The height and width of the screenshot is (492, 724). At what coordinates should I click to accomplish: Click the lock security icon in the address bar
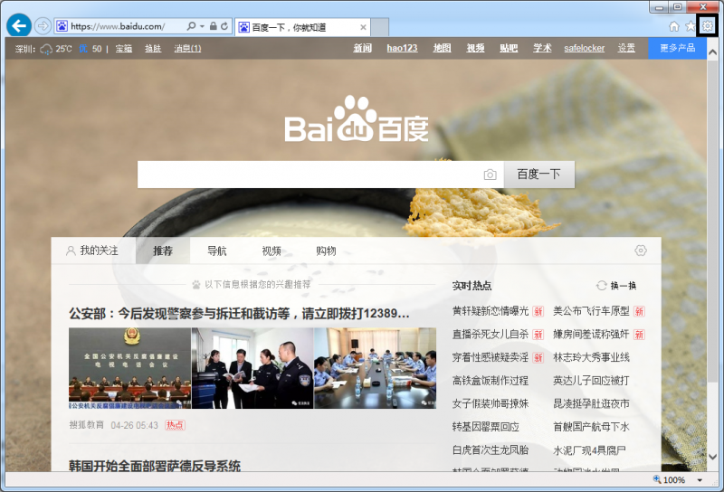pos(213,26)
